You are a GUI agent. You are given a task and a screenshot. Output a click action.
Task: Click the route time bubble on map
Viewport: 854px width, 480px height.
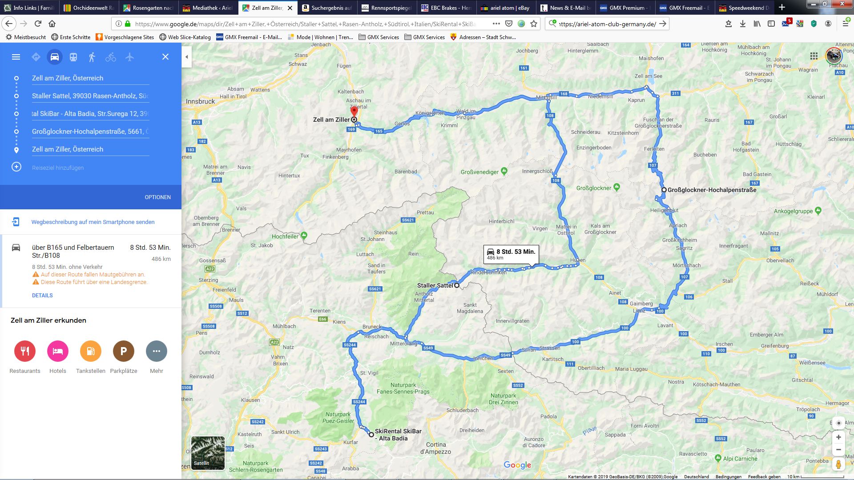[x=511, y=254]
